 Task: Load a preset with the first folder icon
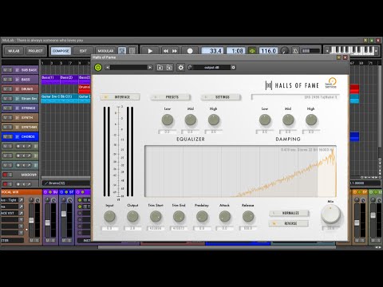pos(160,68)
